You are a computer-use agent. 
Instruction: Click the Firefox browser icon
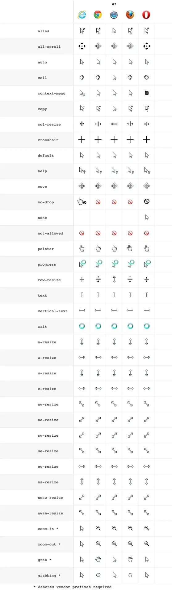pos(130,15)
